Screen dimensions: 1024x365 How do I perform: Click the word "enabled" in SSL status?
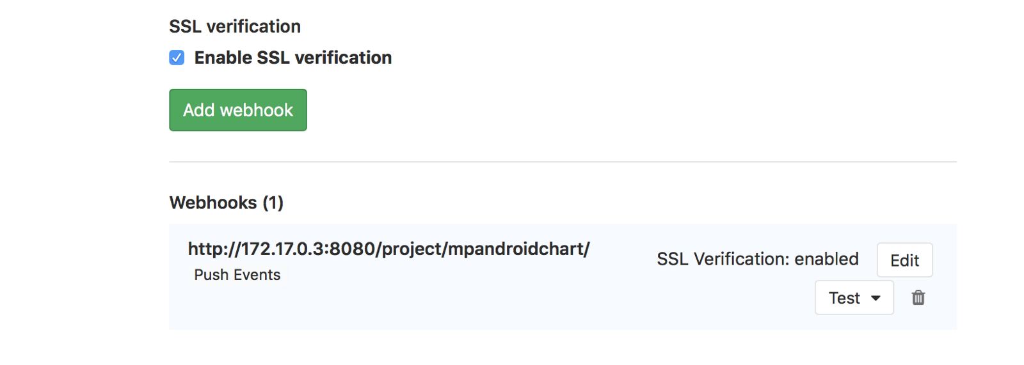826,259
